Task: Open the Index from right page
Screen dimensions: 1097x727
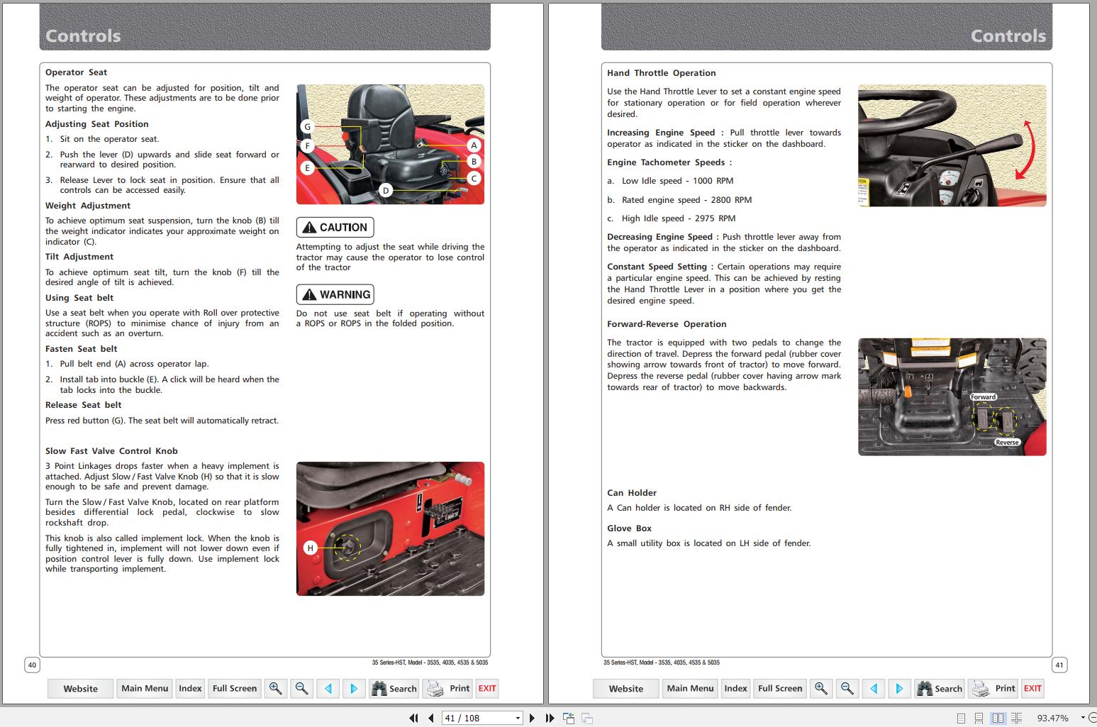Action: click(735, 688)
